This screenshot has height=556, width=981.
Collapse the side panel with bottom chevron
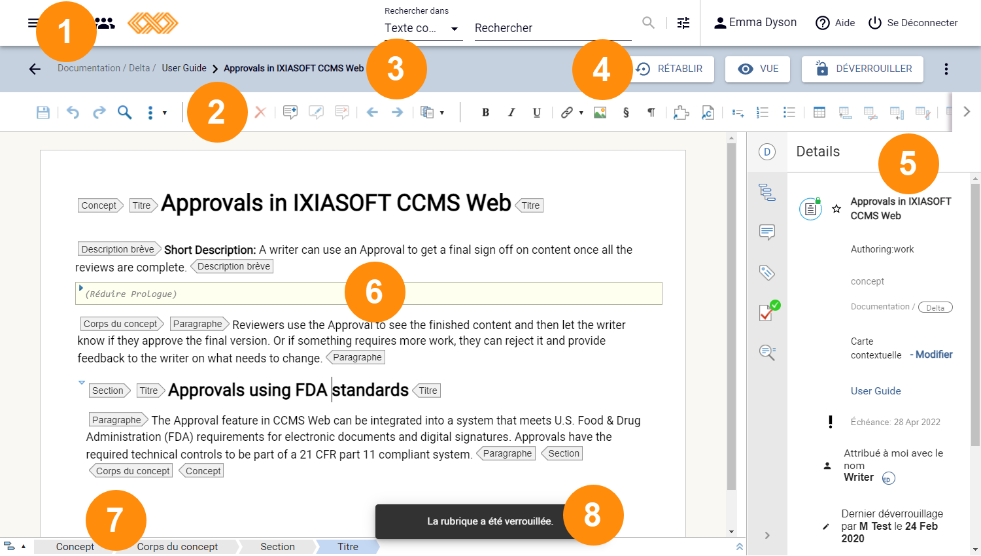pyautogui.click(x=767, y=536)
